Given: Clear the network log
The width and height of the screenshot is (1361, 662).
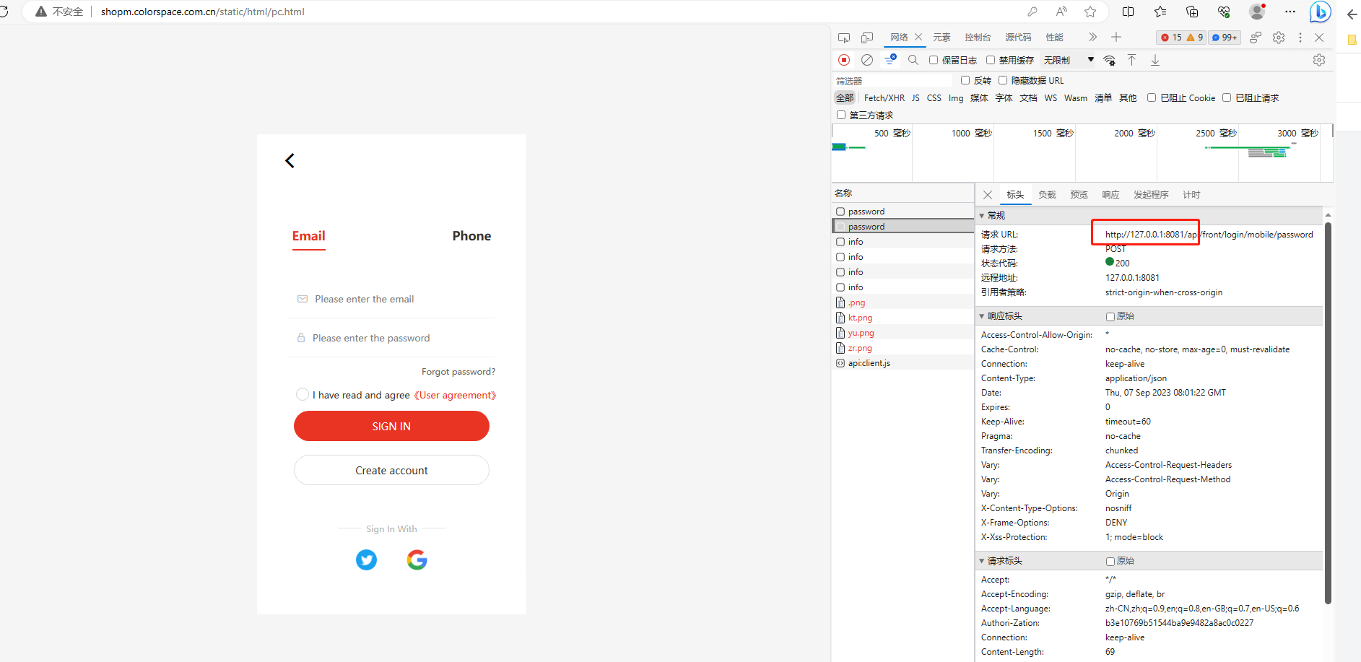Looking at the screenshot, I should point(867,60).
